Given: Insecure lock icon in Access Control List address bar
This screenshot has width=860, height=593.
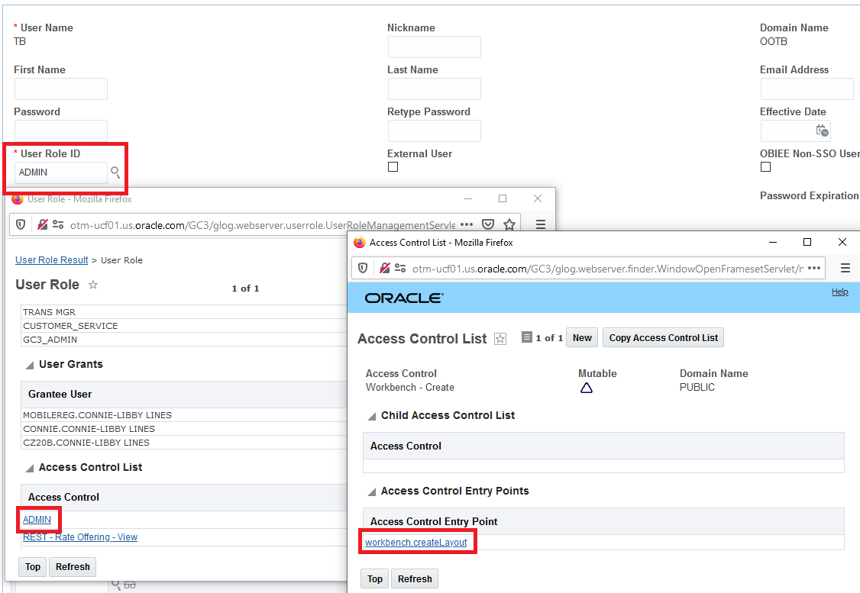Looking at the screenshot, I should (384, 268).
